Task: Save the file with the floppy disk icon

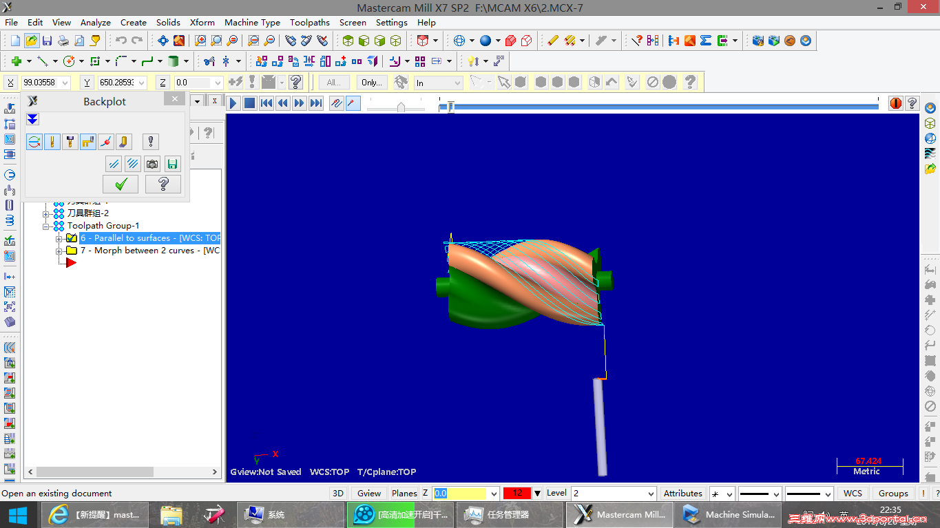Action: (48, 41)
